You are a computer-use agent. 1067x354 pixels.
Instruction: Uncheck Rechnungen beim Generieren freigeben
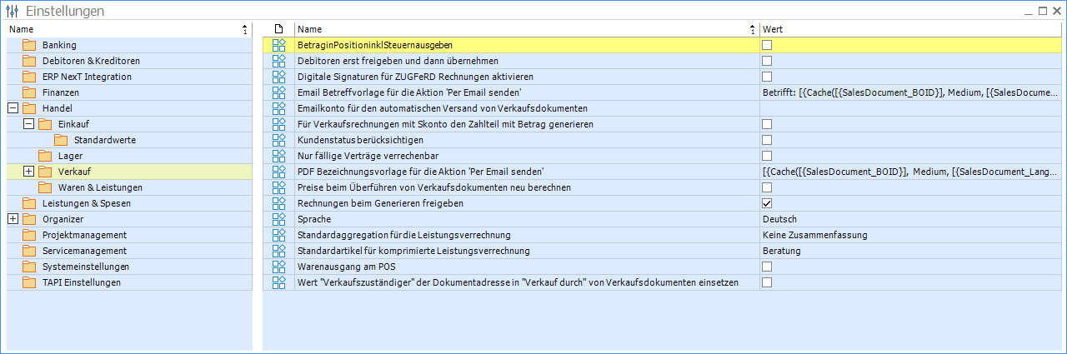click(767, 203)
